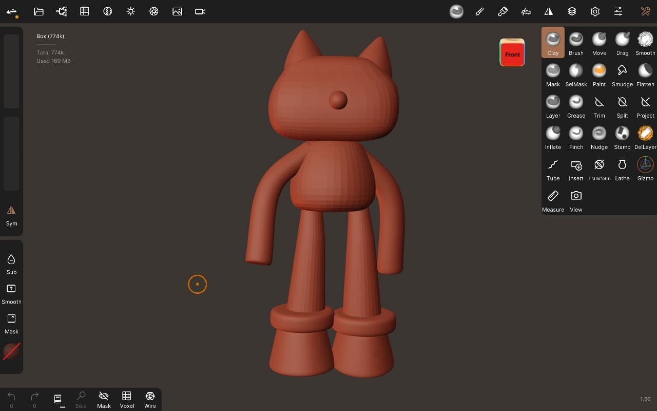Viewport: 657px width, 411px height.
Task: Toggle Wire wireframe display
Action: click(x=149, y=398)
